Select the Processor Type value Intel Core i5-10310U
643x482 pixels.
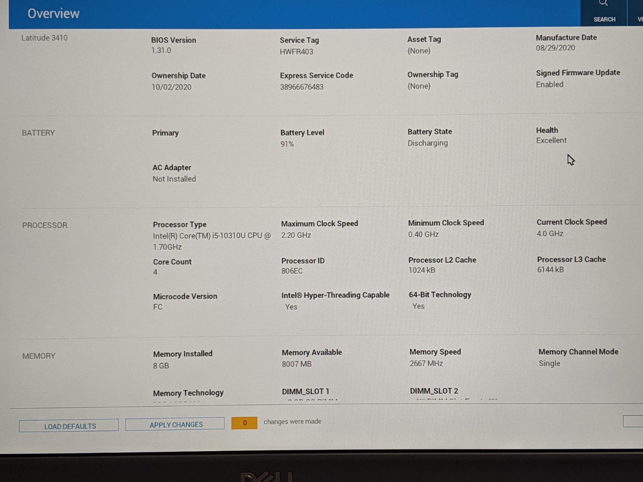coord(212,241)
